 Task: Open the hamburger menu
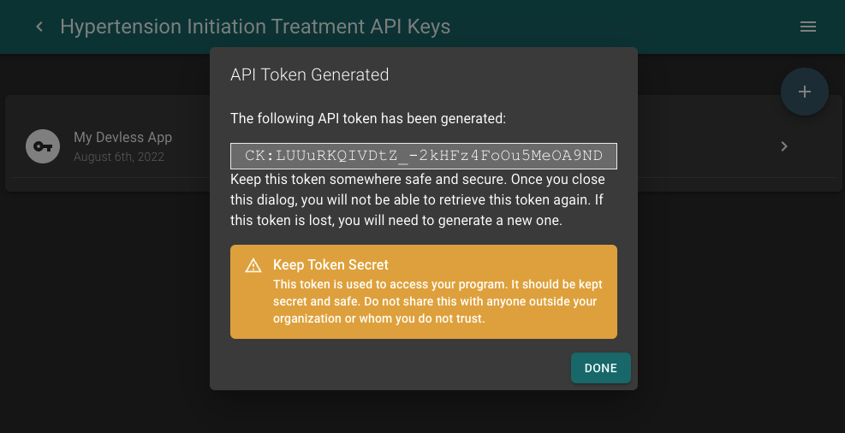(807, 27)
